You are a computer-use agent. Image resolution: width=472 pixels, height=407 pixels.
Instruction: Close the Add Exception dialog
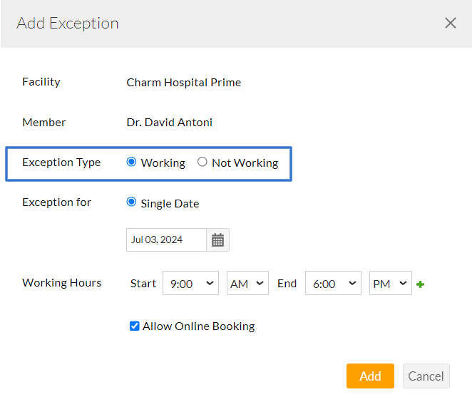tap(451, 23)
